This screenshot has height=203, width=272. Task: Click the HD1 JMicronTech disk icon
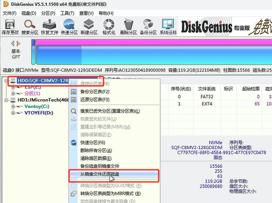(x=13, y=100)
